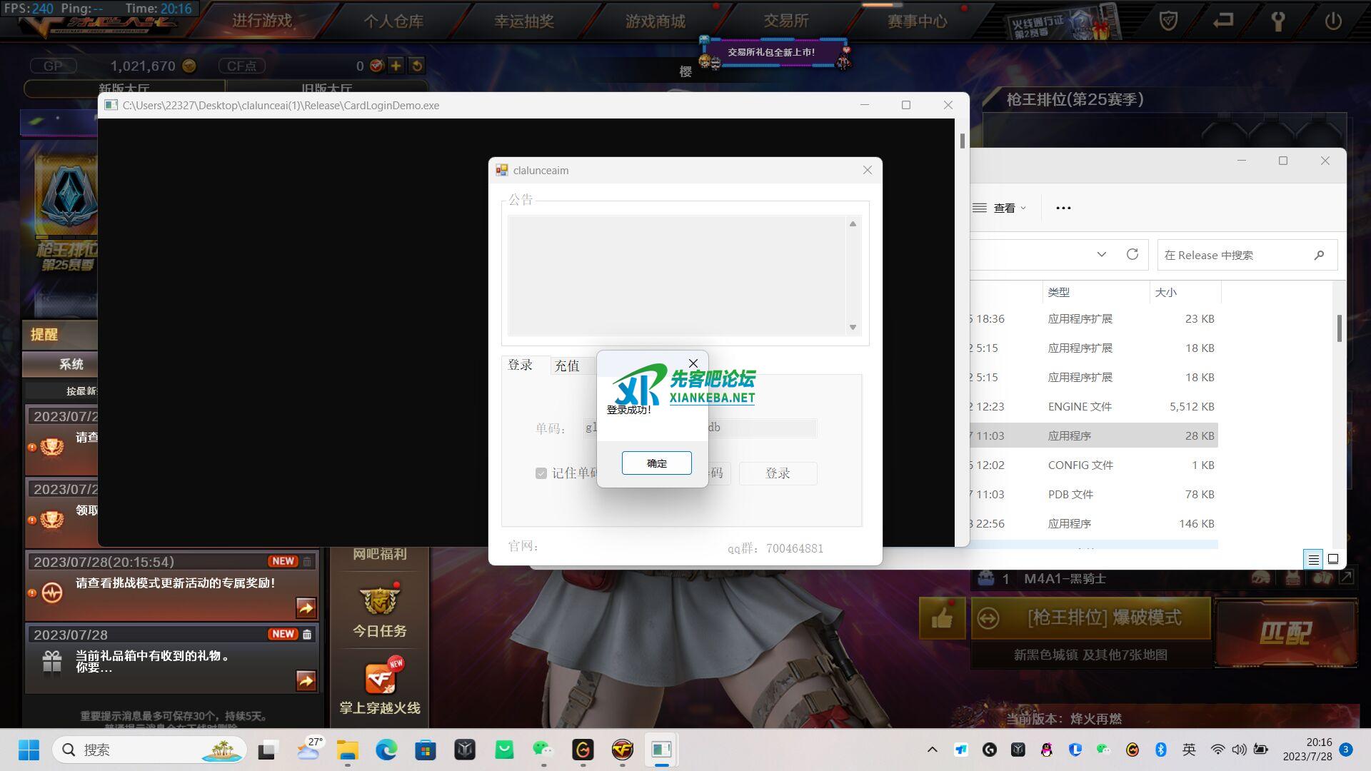The height and width of the screenshot is (771, 1371).
Task: Click the announcement box scrollbar down arrow
Action: (x=853, y=328)
